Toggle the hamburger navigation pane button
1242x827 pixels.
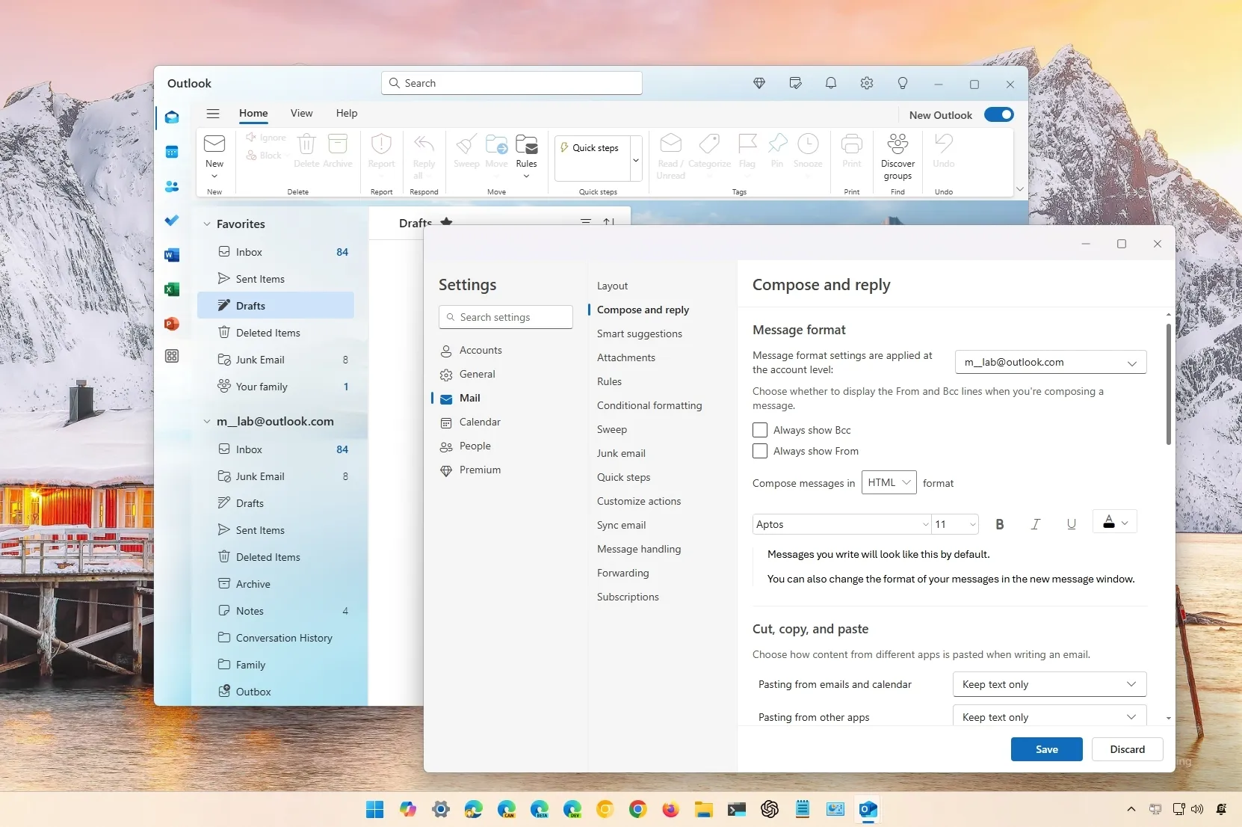(213, 114)
